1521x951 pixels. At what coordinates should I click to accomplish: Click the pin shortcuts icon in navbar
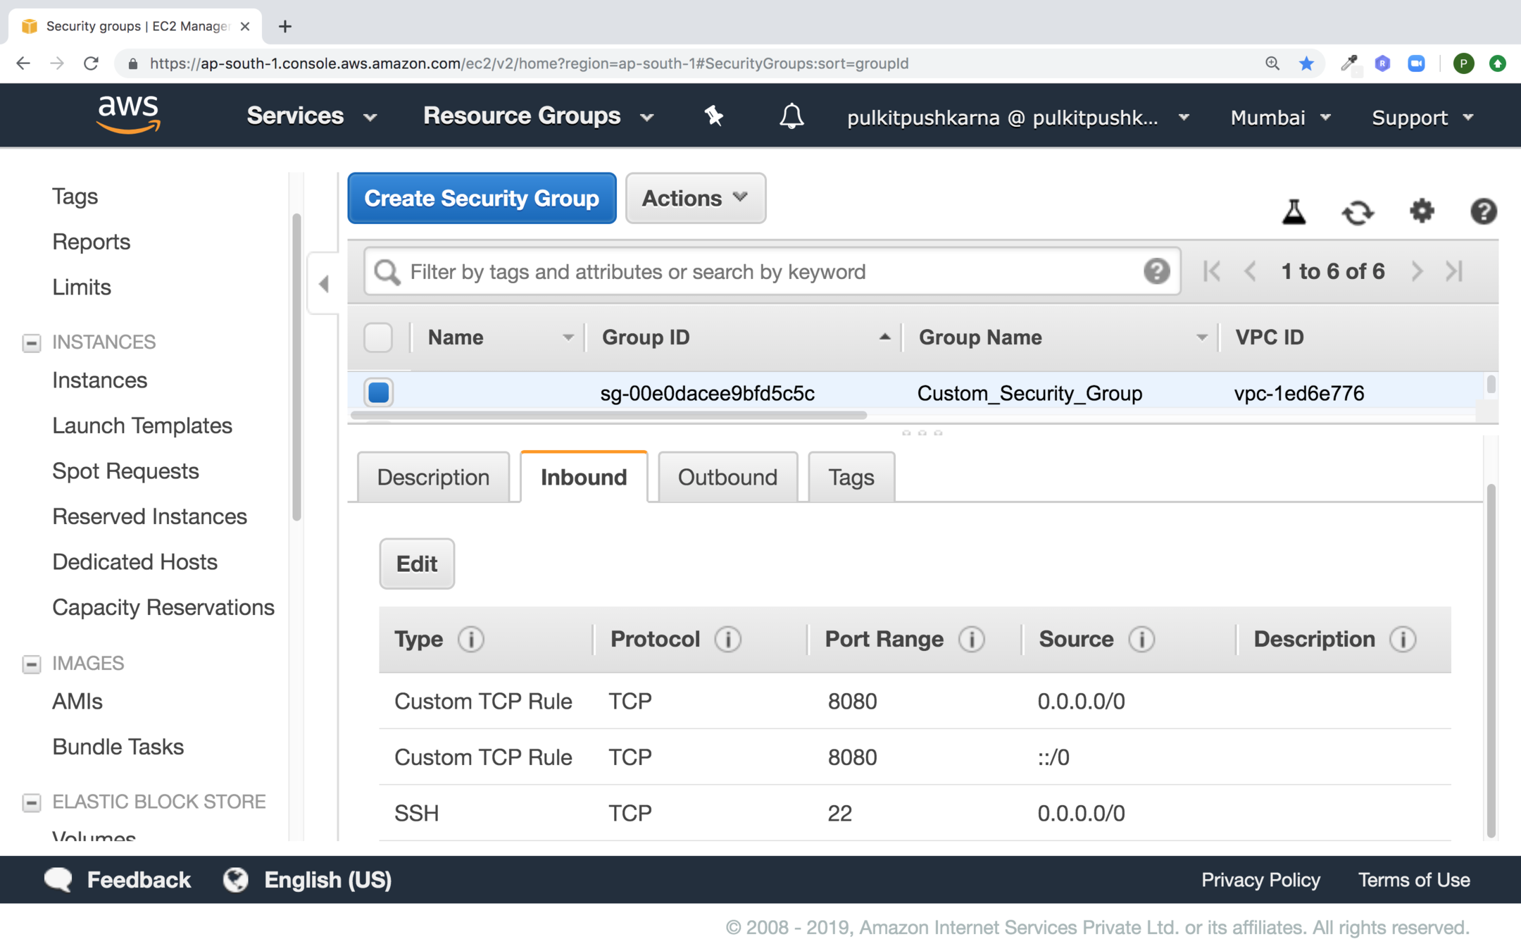(x=713, y=116)
